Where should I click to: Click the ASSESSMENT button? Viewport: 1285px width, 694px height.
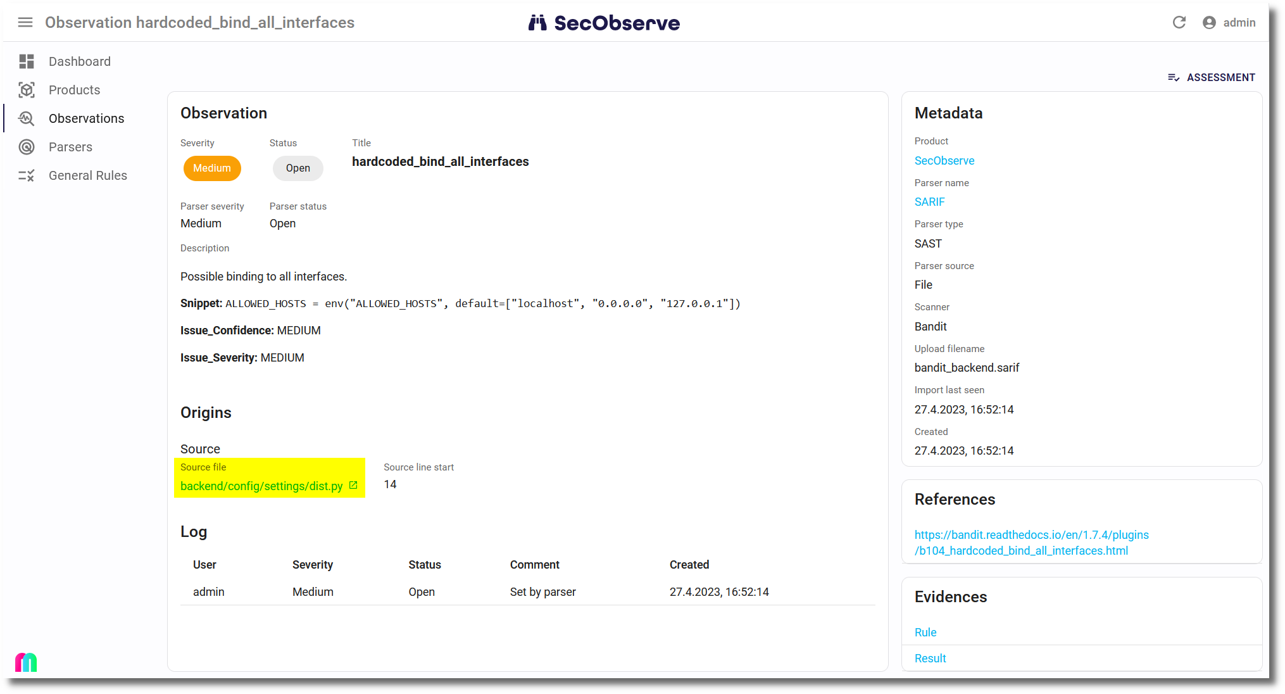coord(1211,77)
